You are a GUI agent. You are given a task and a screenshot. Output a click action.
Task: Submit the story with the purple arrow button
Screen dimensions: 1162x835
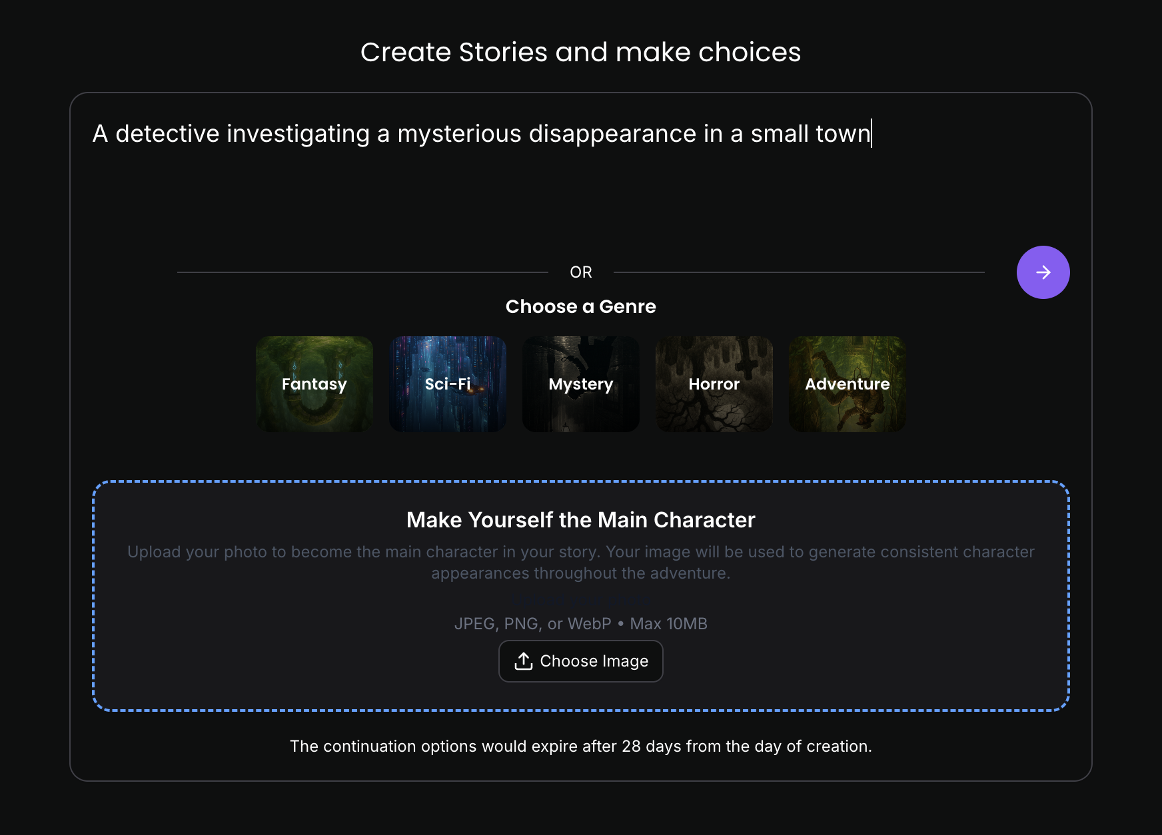[1043, 272]
